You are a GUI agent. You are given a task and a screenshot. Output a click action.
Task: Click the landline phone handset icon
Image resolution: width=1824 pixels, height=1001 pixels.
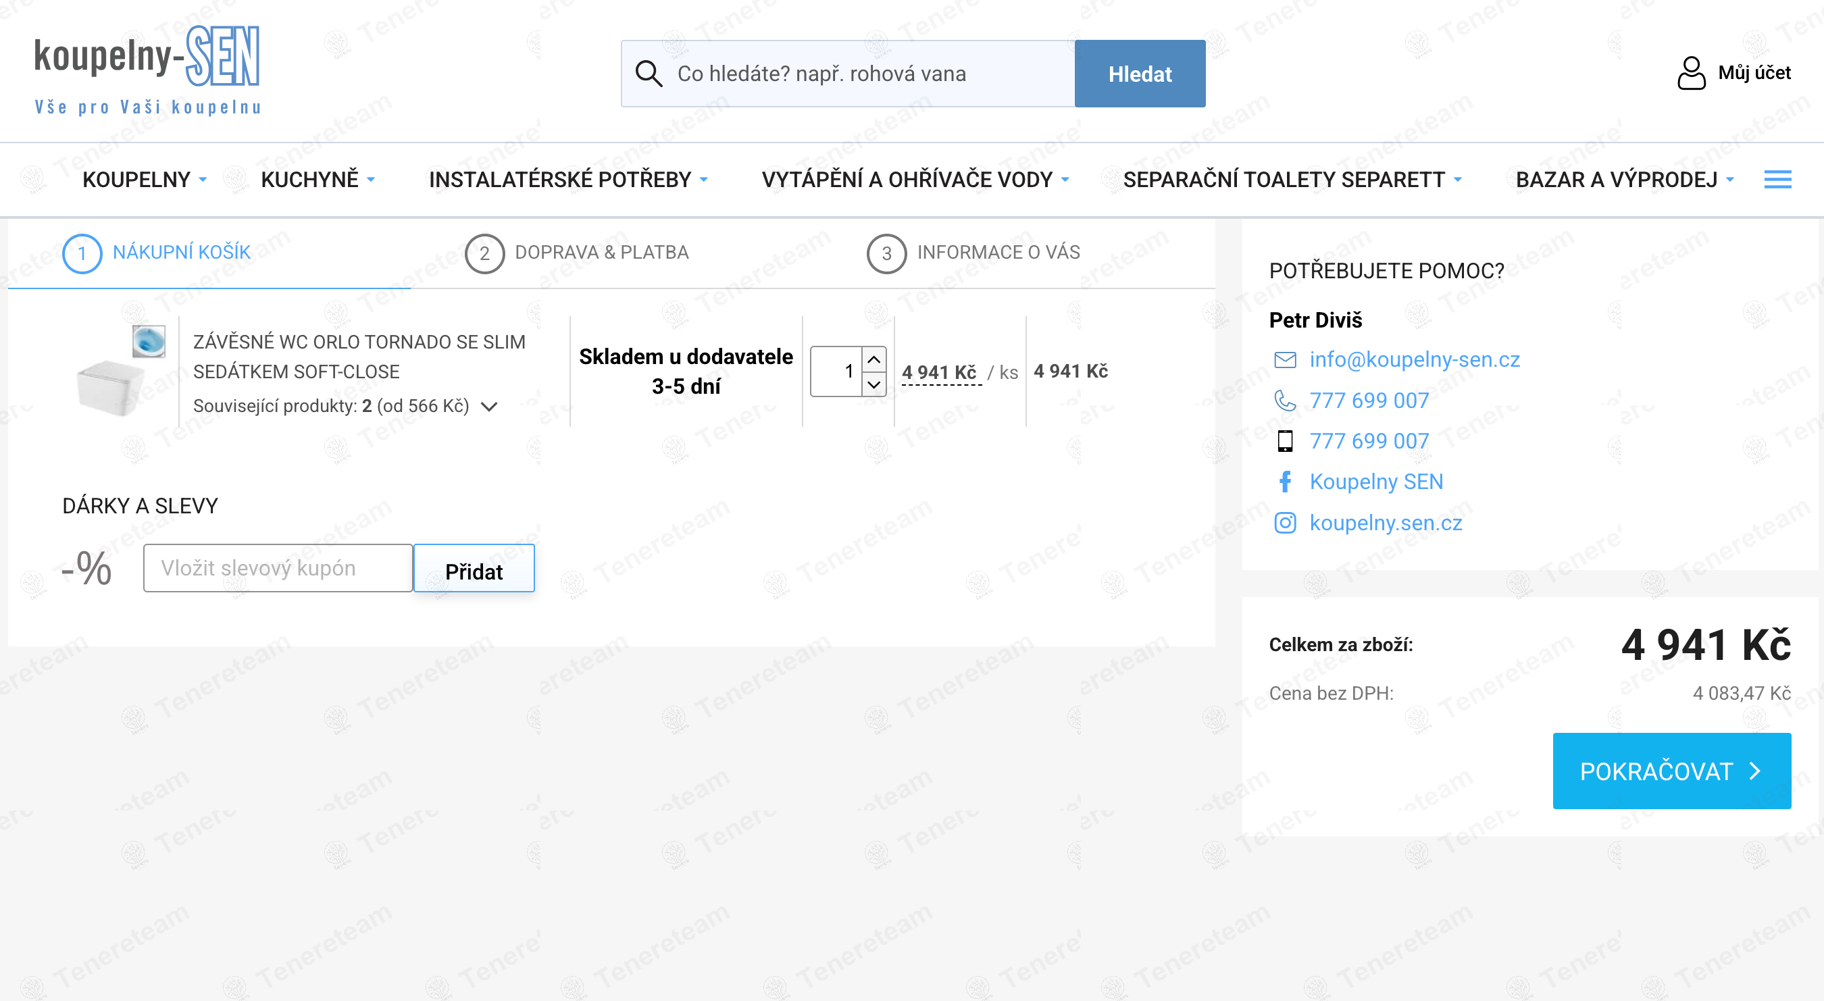tap(1284, 400)
